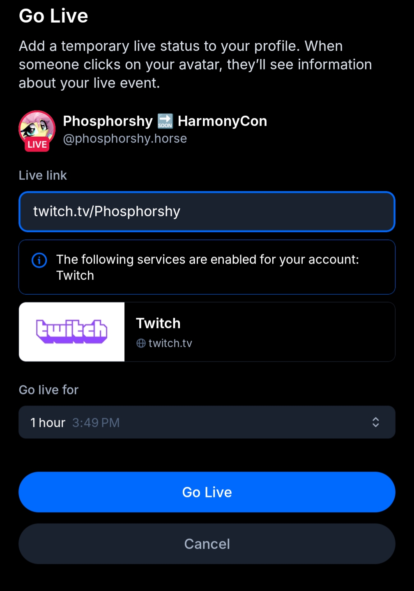Image resolution: width=414 pixels, height=591 pixels.
Task: Click the 3:49 PM end time text
Action: pos(96,423)
